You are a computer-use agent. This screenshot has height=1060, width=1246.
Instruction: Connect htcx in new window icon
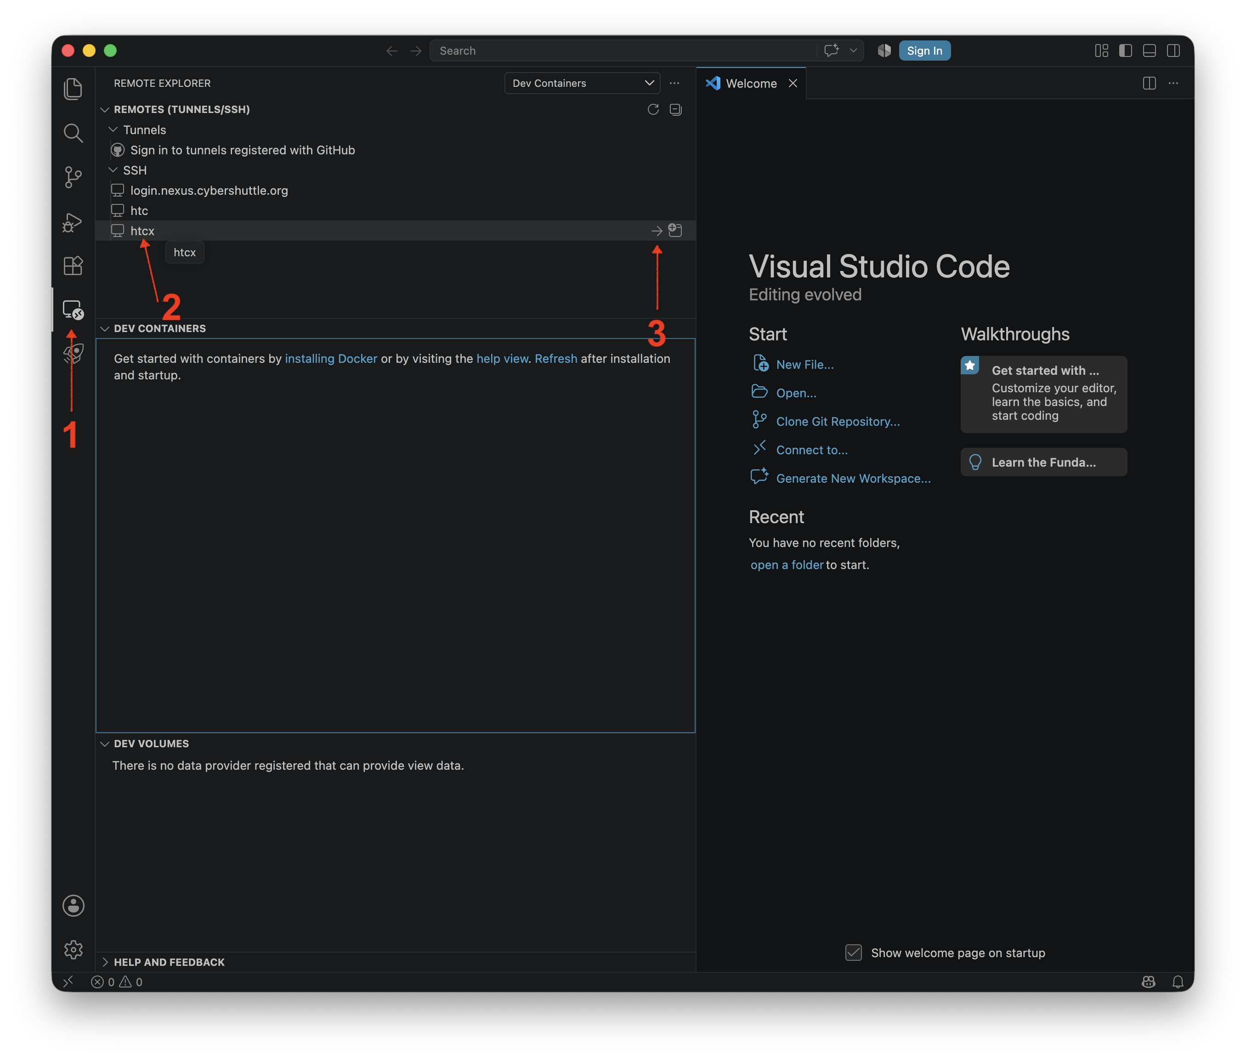[x=675, y=231]
